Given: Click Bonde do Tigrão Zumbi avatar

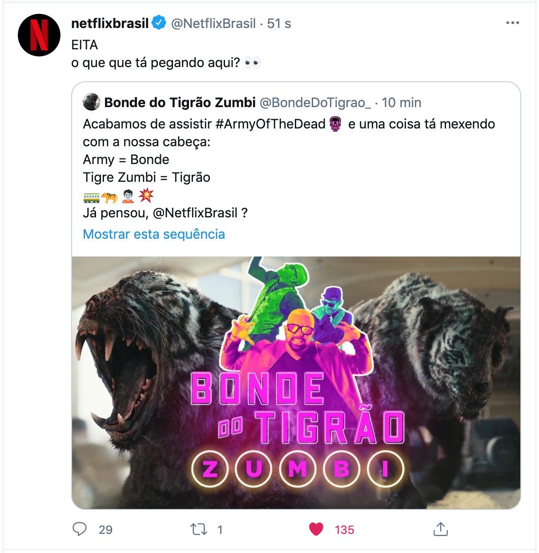Looking at the screenshot, I should click(92, 102).
